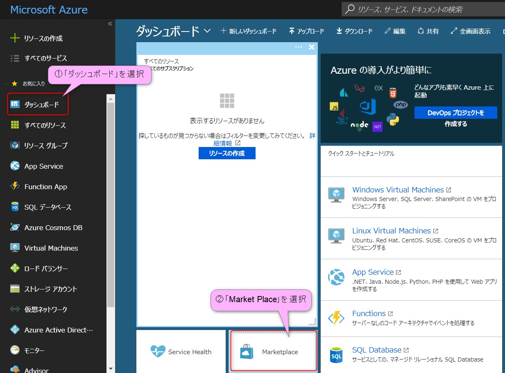The height and width of the screenshot is (373, 505).
Task: Click the Resource groups cube icon
Action: pyautogui.click(x=15, y=145)
